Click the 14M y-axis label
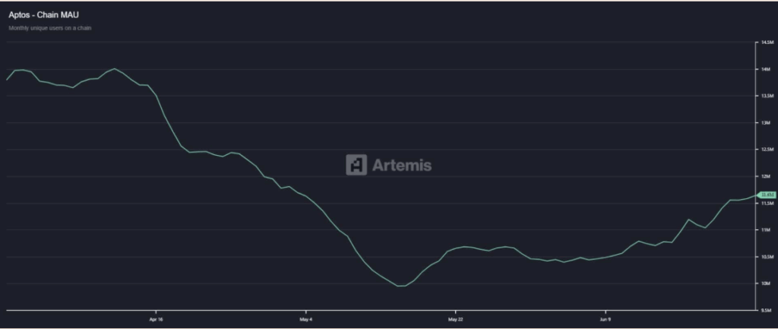Viewport: 778px width, 329px height. tap(765, 69)
